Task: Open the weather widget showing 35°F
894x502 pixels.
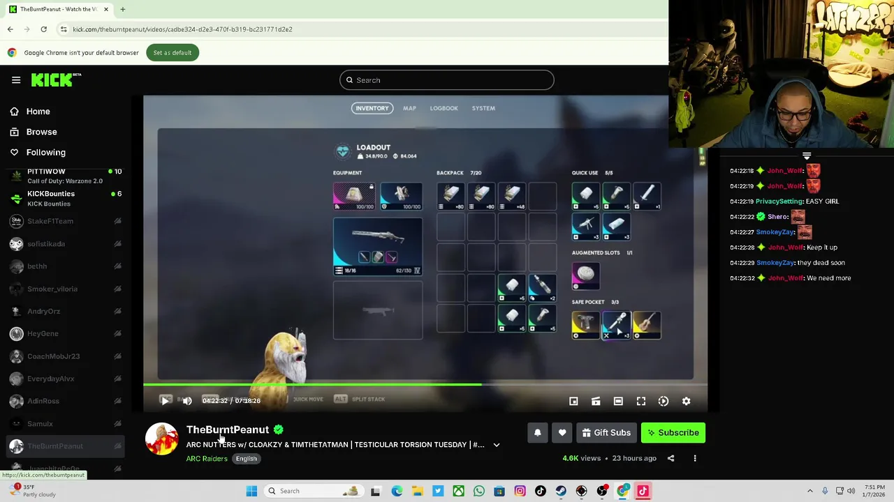Action: (31, 491)
